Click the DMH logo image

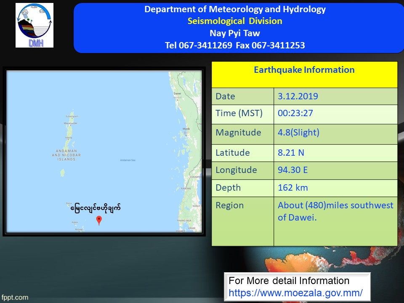pos(35,25)
